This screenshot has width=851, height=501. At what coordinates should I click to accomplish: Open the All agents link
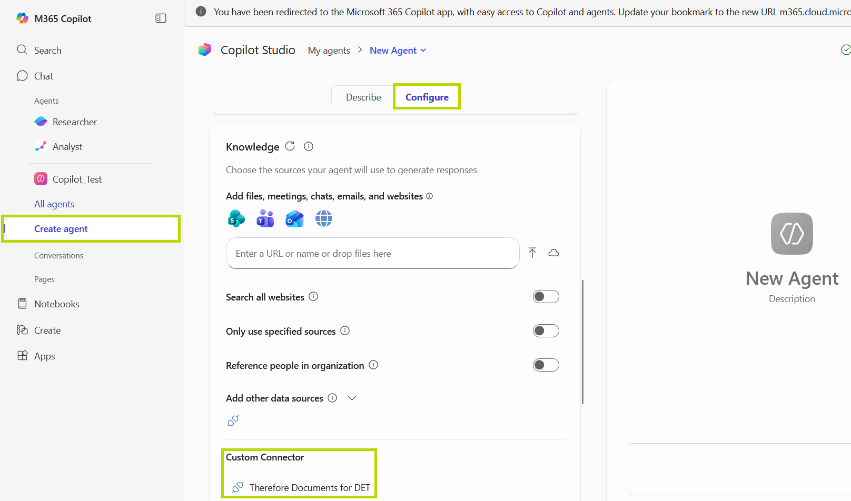[54, 204]
